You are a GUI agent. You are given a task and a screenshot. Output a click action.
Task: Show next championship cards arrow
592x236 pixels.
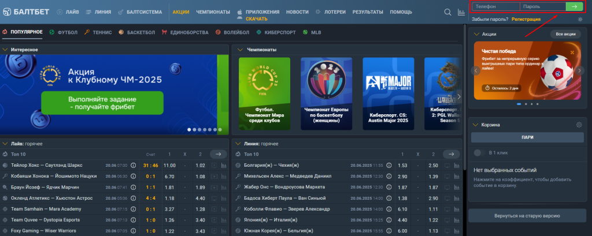click(x=459, y=96)
